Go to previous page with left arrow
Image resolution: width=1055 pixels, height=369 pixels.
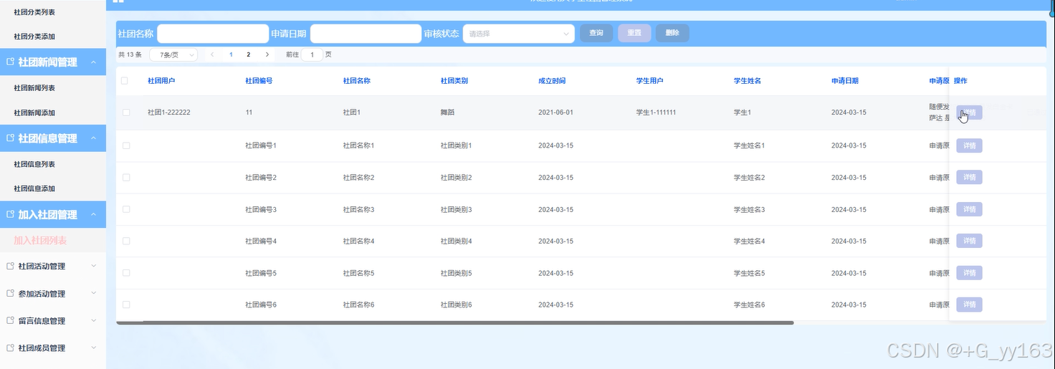(x=212, y=54)
